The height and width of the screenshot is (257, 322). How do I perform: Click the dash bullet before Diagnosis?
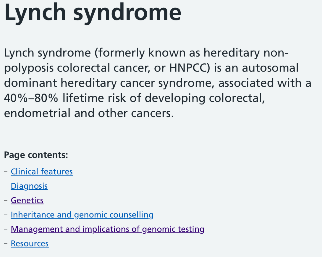[6, 186]
